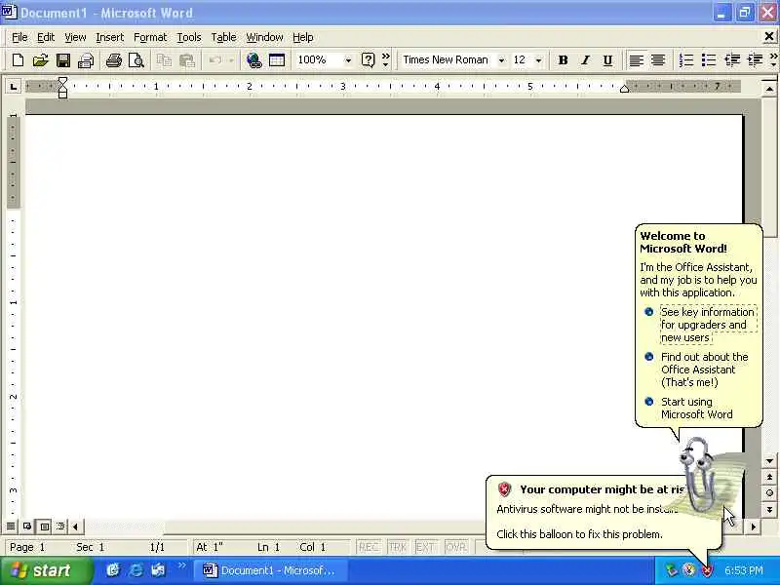Click the Paste toolbar icon

click(x=186, y=60)
